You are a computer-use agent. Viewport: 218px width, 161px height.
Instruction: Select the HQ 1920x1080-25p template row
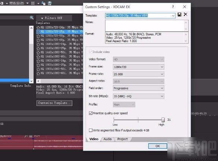point(60,65)
